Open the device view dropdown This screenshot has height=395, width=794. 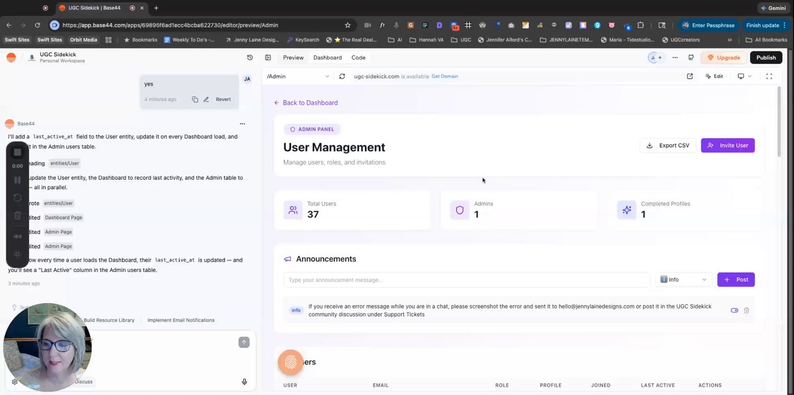[x=744, y=76]
